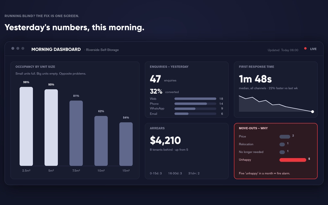This screenshot has height=205, width=328.
Task: Click the 0-15d: 3 arrears bucket
Action: pos(156,173)
